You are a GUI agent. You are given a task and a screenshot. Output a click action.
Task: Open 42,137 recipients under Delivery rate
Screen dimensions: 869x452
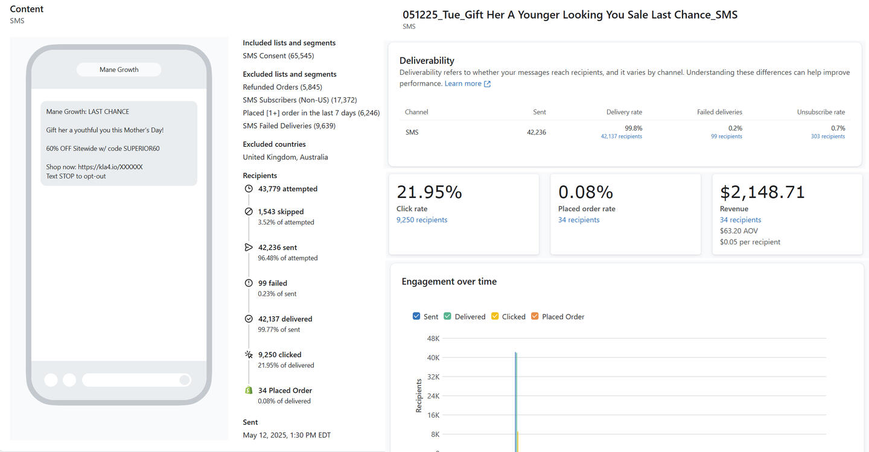(621, 136)
